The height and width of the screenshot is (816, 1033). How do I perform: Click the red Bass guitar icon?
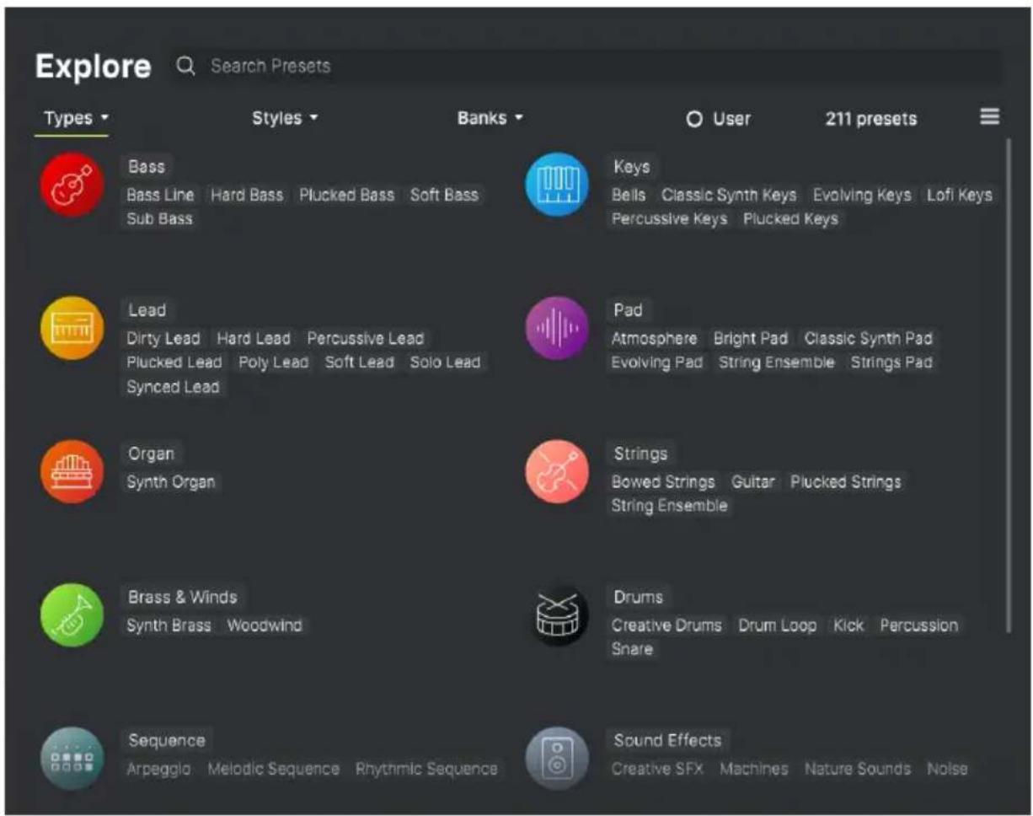pos(72,185)
